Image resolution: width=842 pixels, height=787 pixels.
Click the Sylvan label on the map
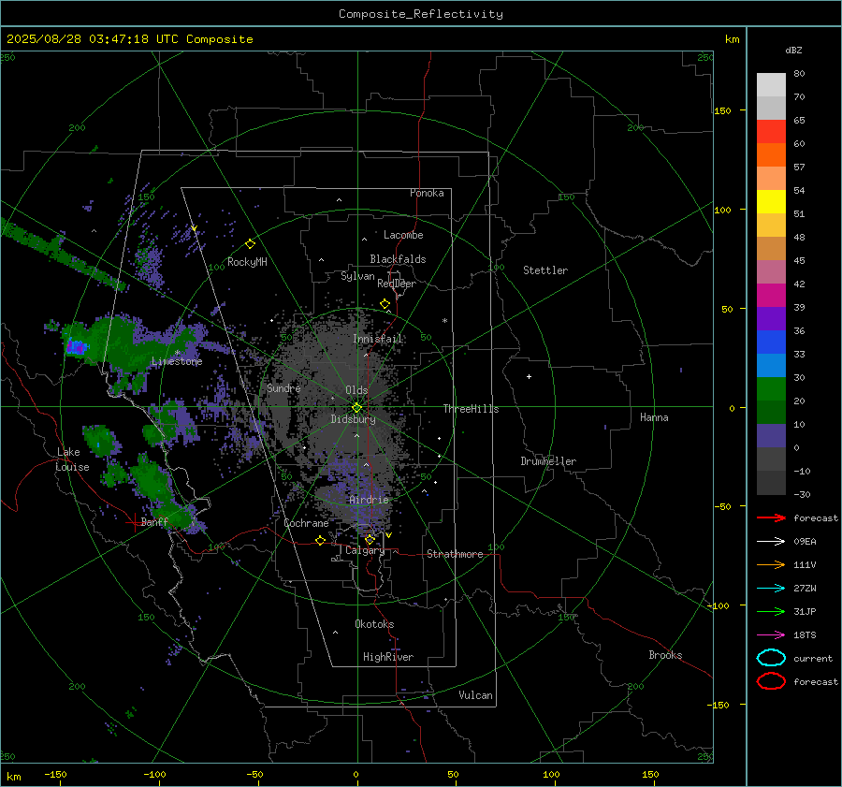click(x=357, y=276)
